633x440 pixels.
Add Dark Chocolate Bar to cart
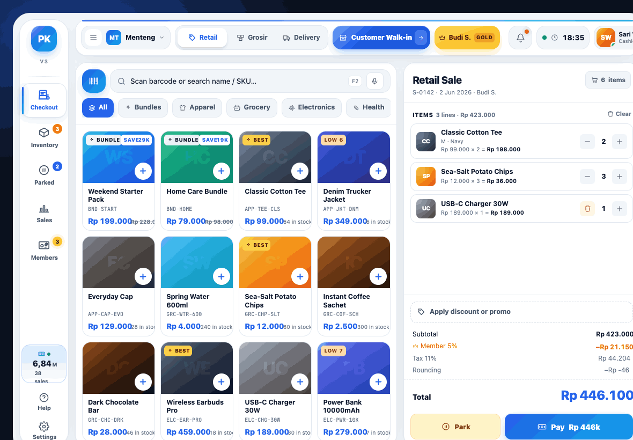[143, 382]
